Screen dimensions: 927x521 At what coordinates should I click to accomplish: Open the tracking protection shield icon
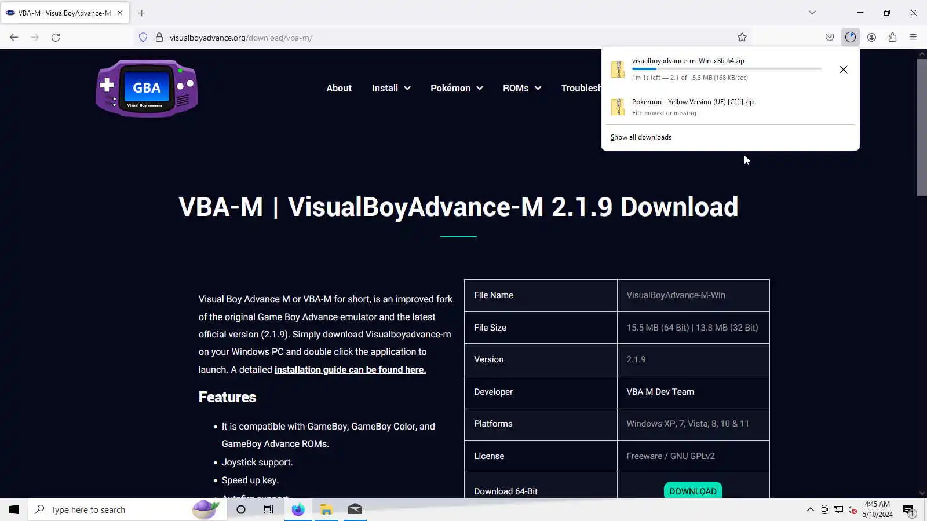point(143,38)
